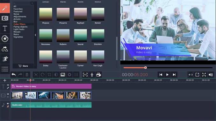
Task: Toggle the link icon on title track
Action: click(8, 88)
